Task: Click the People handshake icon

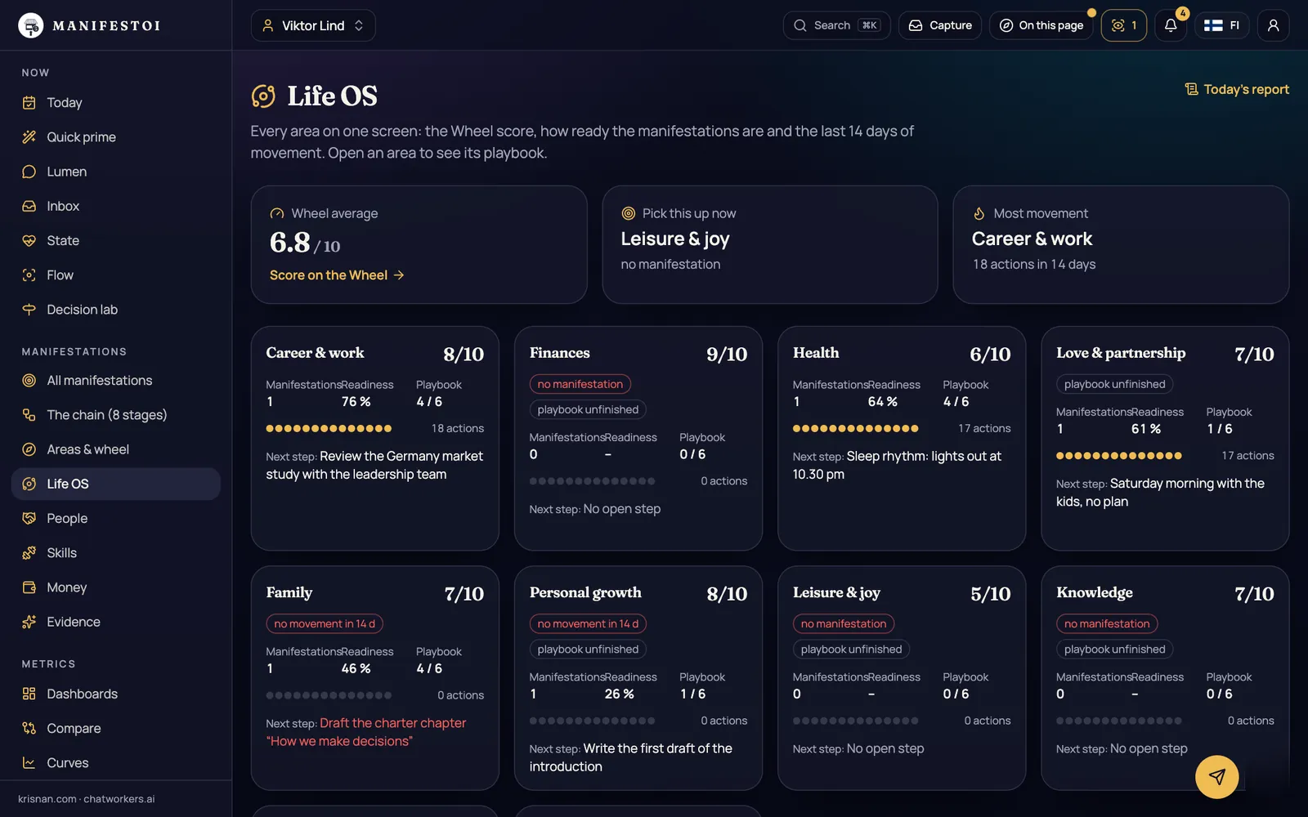Action: coord(29,519)
